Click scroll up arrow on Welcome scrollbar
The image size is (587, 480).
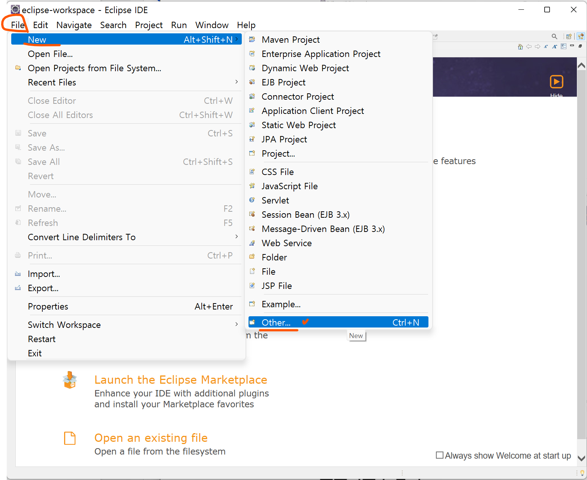[581, 66]
